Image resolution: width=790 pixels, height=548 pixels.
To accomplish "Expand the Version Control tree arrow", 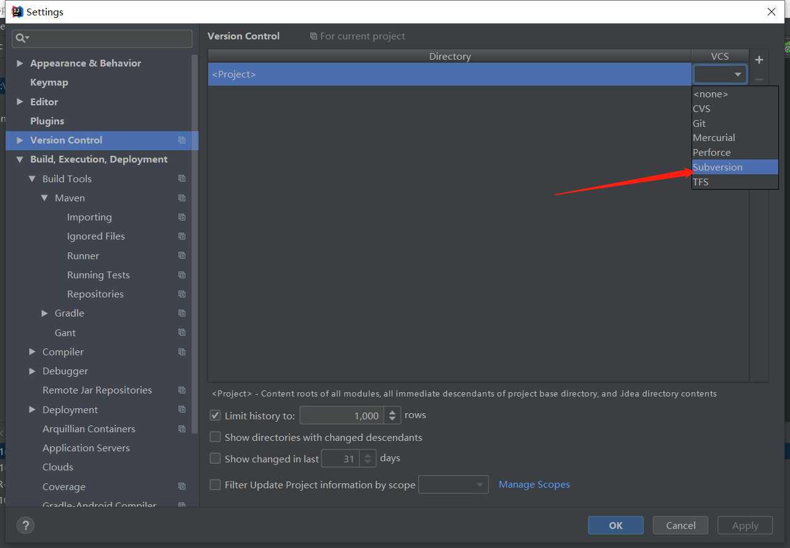I will pos(20,140).
